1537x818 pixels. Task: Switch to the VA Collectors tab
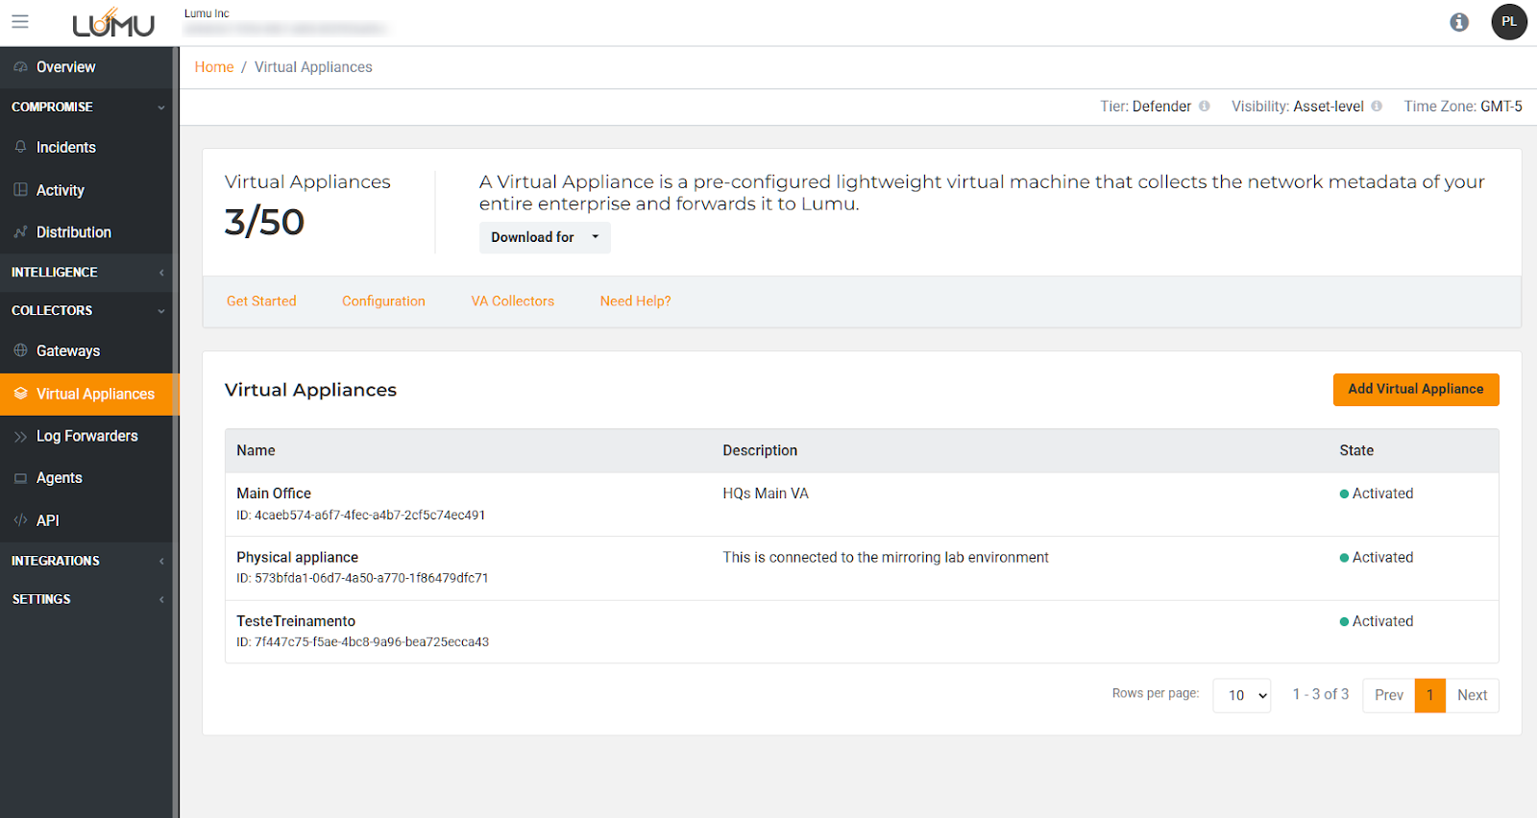[512, 301]
